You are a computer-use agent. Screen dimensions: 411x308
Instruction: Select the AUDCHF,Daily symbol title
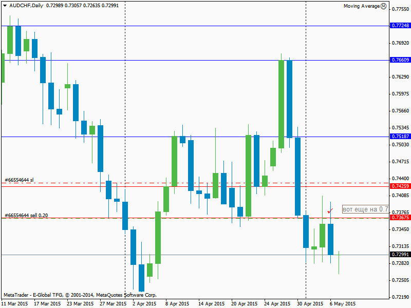click(26, 6)
